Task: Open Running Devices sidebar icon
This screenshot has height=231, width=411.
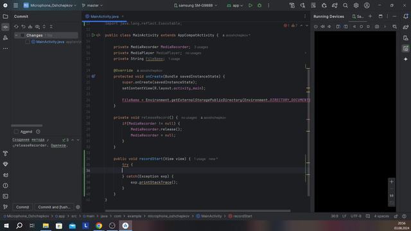Action: (x=405, y=49)
